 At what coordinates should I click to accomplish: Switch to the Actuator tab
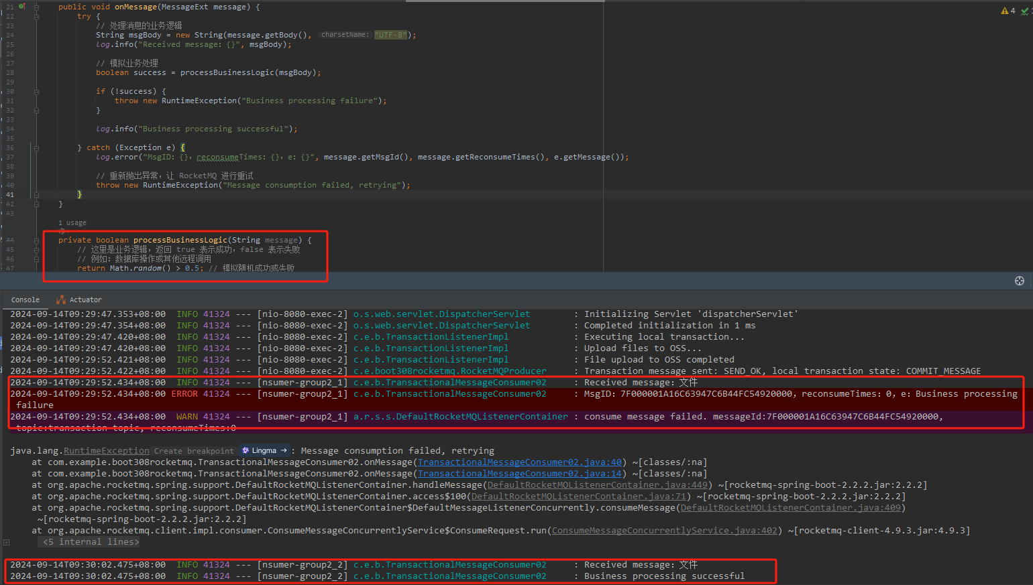click(x=79, y=300)
